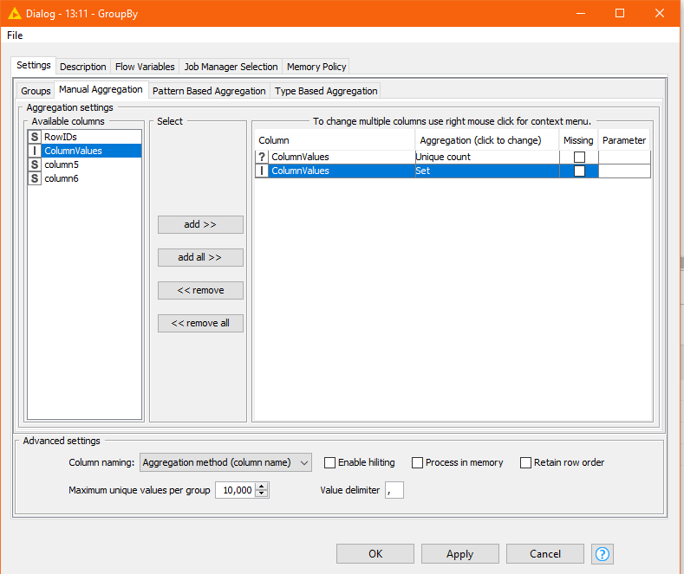The width and height of the screenshot is (684, 574).
Task: Toggle Missing checkbox for the Set row
Action: click(x=579, y=171)
